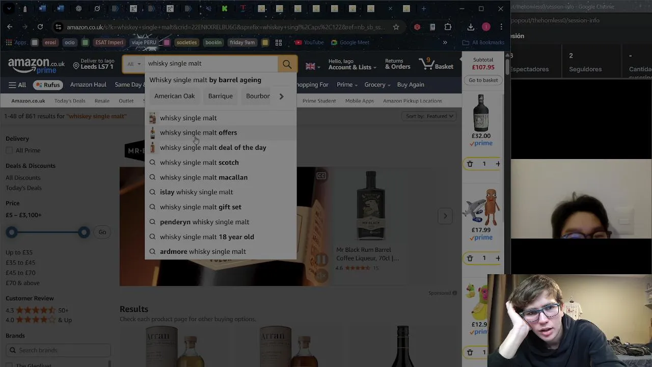Open a new browser tab with plus
The width and height of the screenshot is (652, 367).
click(x=423, y=9)
